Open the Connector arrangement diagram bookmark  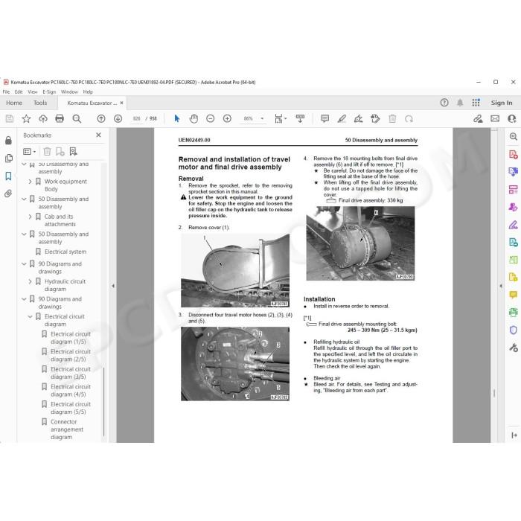click(x=67, y=429)
